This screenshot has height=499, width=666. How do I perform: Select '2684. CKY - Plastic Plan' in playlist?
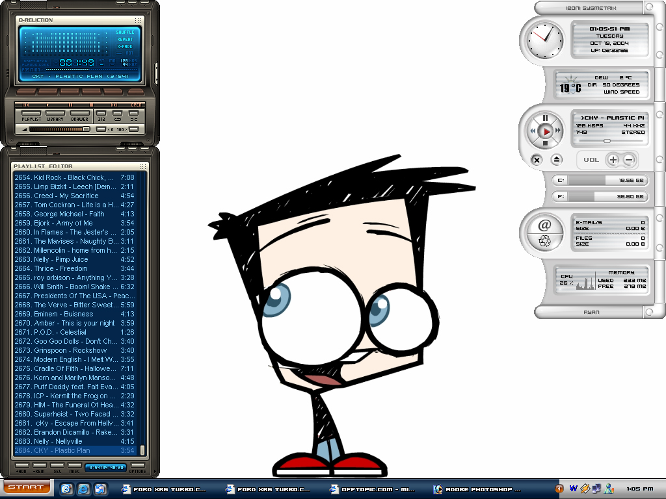point(75,451)
